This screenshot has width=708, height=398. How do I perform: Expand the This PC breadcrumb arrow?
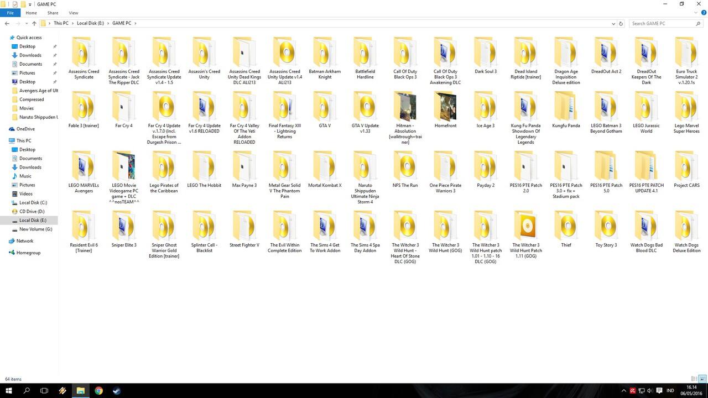tap(72, 23)
